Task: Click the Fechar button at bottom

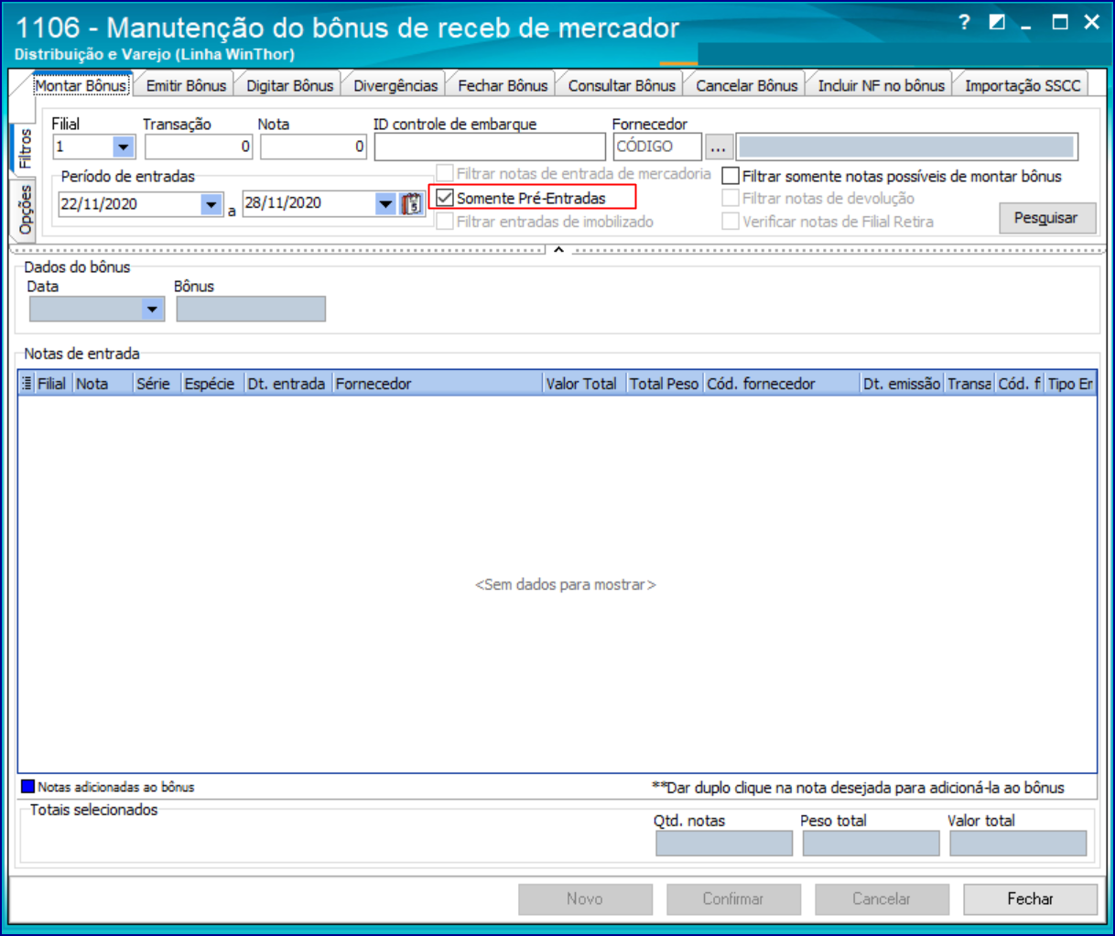Action: (1030, 898)
